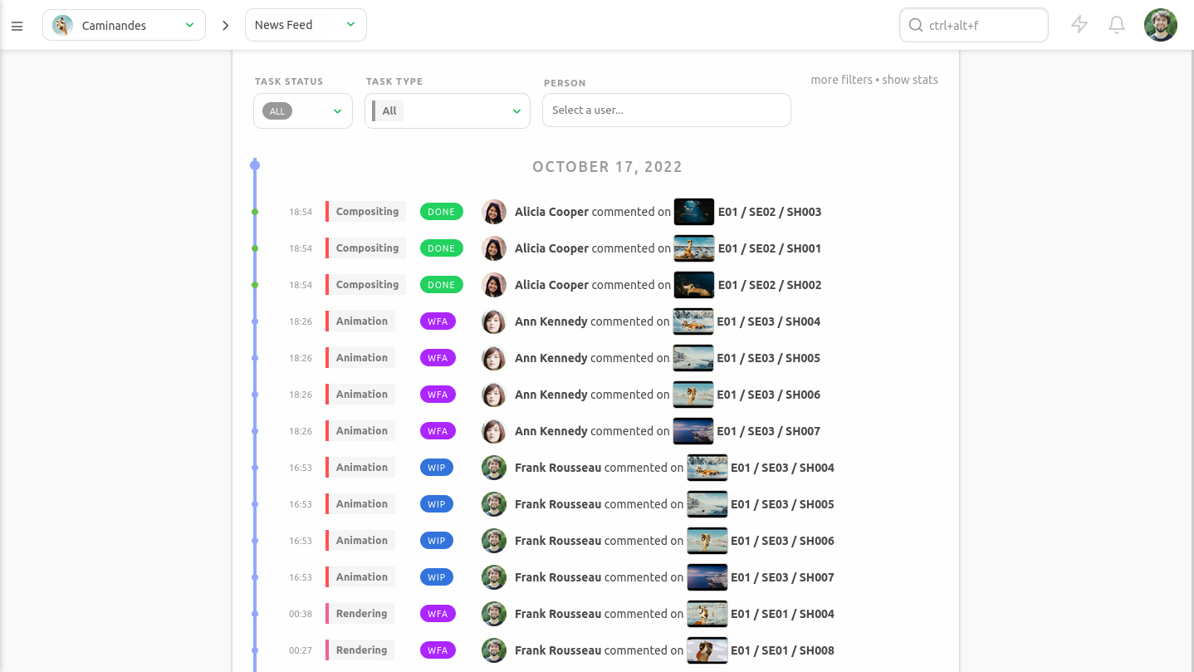Click the Caminandes project logo icon
The height and width of the screenshot is (672, 1194).
[62, 26]
